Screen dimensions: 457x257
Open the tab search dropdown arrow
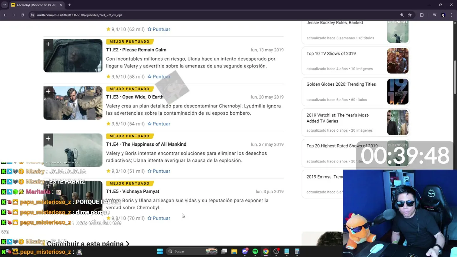pos(4,5)
